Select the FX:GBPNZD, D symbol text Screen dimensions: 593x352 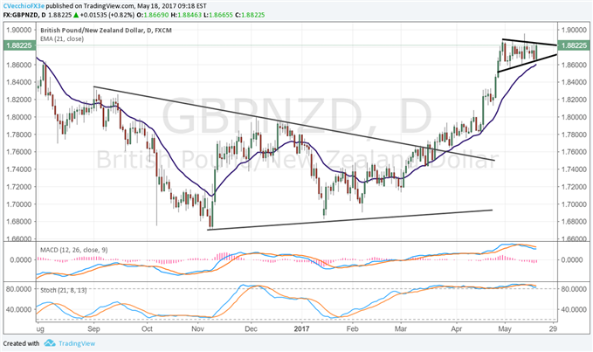click(x=25, y=15)
